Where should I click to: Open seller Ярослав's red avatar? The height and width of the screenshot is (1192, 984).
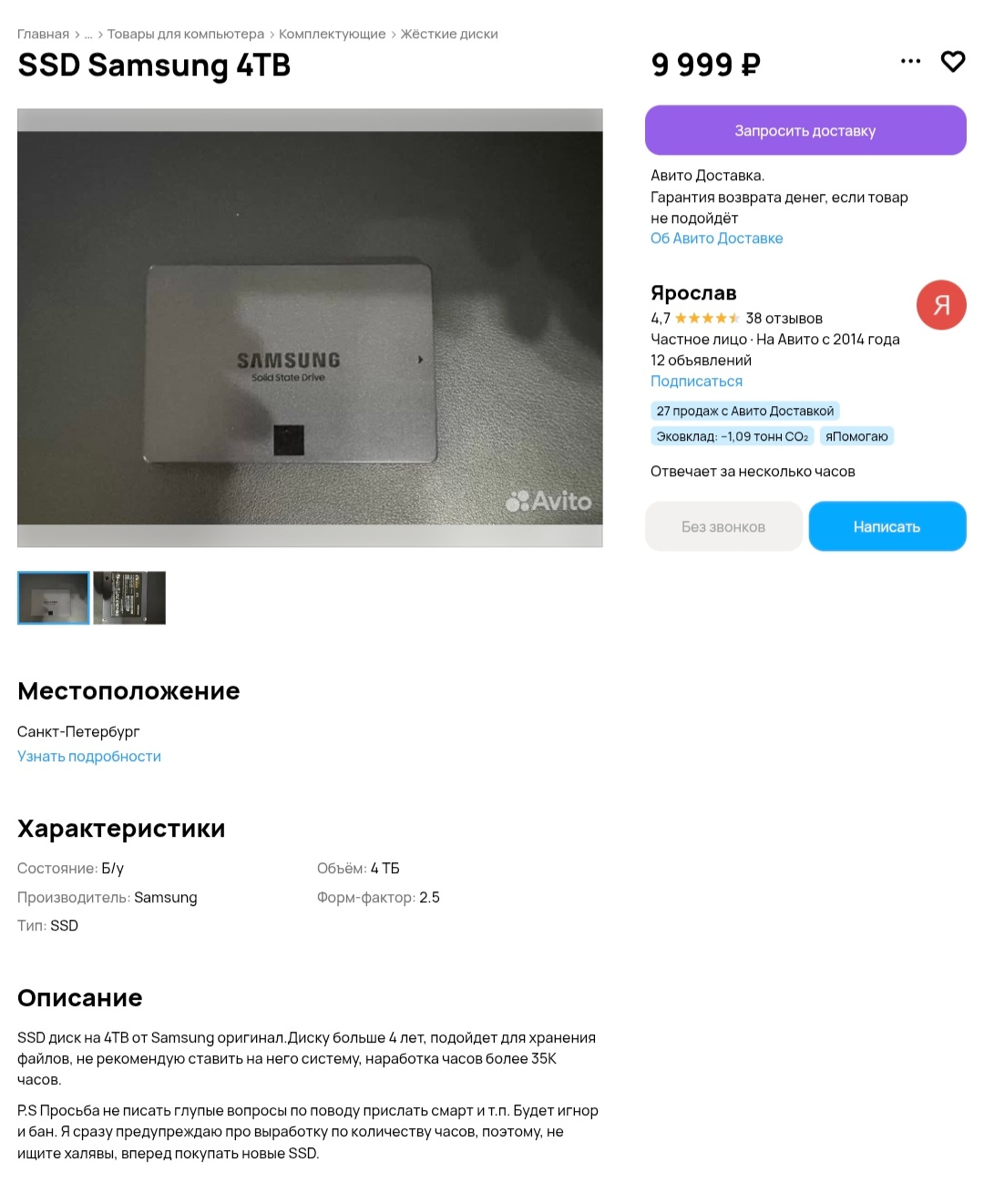(941, 305)
